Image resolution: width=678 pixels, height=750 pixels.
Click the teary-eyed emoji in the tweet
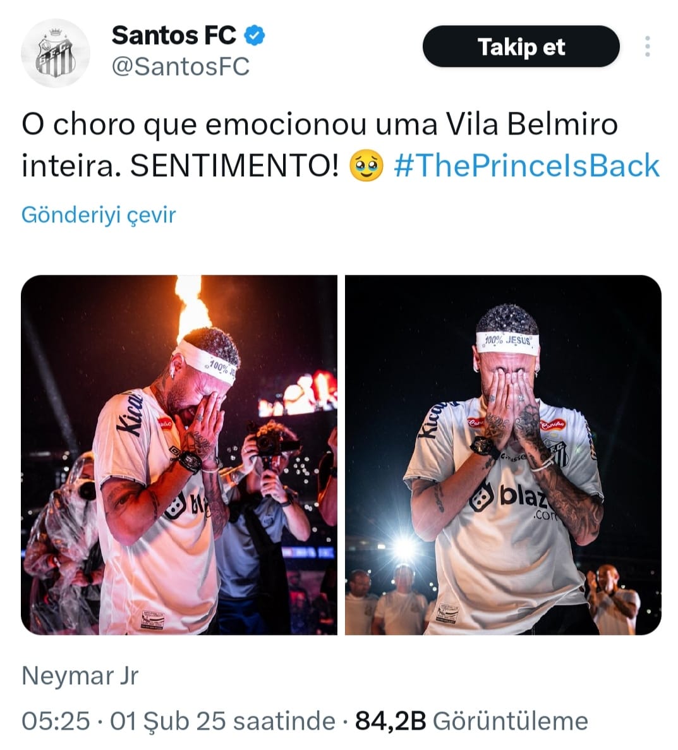click(x=366, y=167)
